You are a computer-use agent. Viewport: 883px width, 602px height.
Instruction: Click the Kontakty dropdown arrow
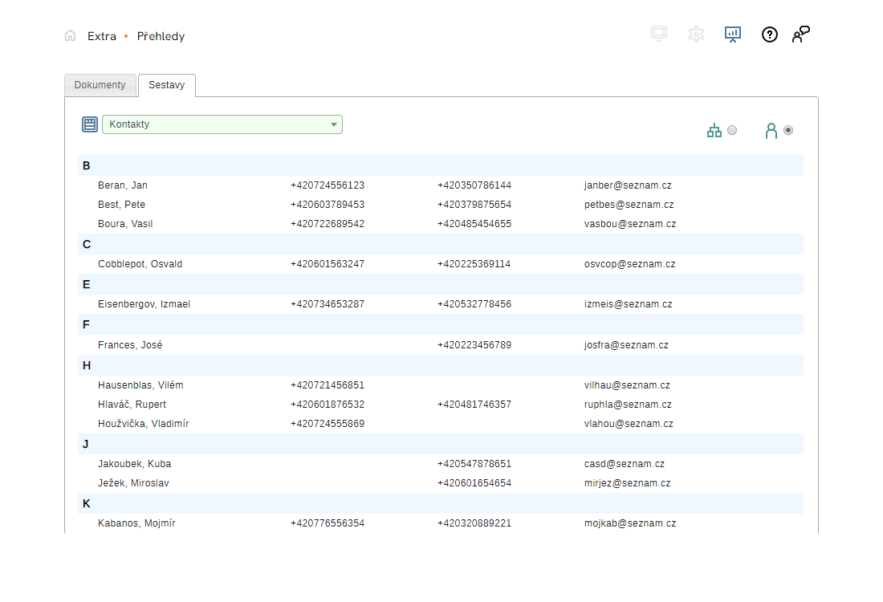(334, 124)
